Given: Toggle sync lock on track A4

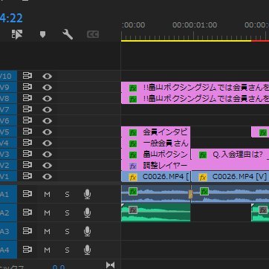Looking at the screenshot, I should pyautogui.click(x=27, y=250).
